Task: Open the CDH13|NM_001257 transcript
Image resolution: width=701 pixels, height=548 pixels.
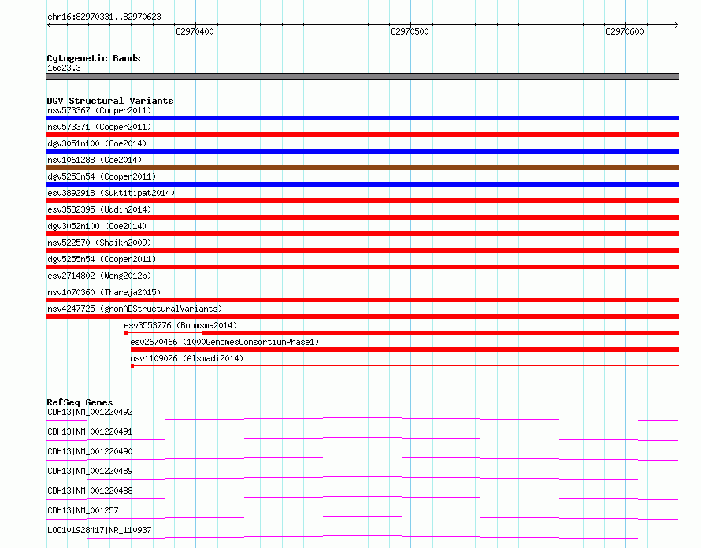Action: pos(83,510)
